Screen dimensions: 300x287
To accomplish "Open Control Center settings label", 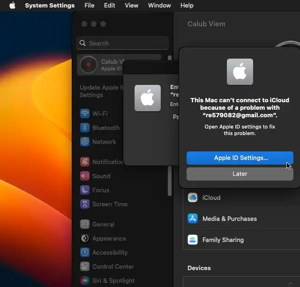I will point(113,266).
